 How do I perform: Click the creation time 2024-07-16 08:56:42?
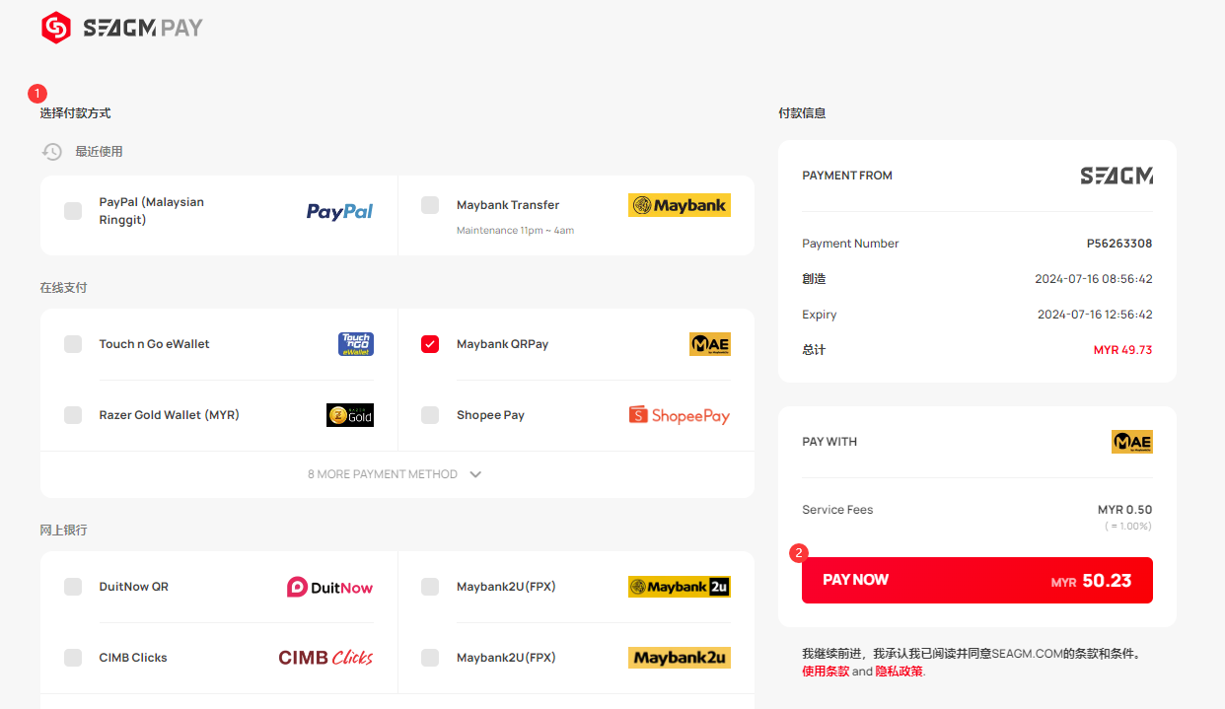click(1094, 279)
